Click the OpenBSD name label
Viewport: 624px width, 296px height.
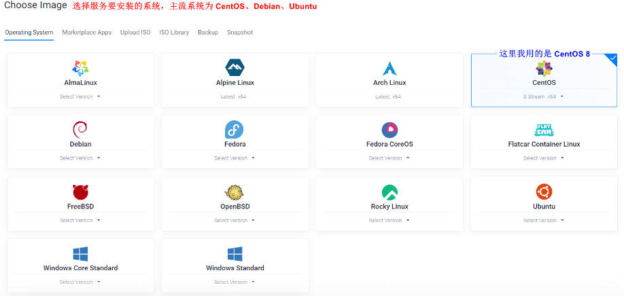235,206
